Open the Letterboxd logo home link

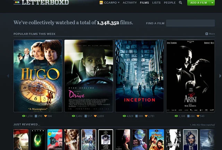coord(41,2)
